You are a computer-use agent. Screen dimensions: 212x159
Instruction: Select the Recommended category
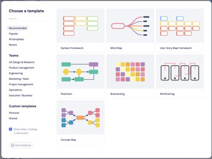click(x=18, y=28)
